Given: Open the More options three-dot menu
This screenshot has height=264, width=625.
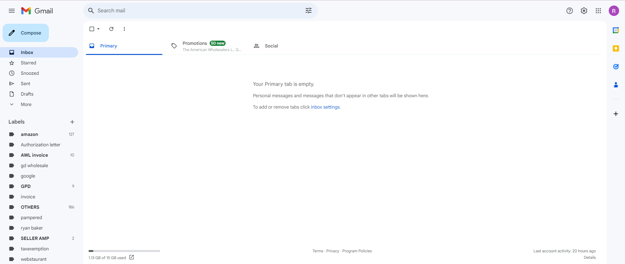Looking at the screenshot, I should [x=124, y=29].
